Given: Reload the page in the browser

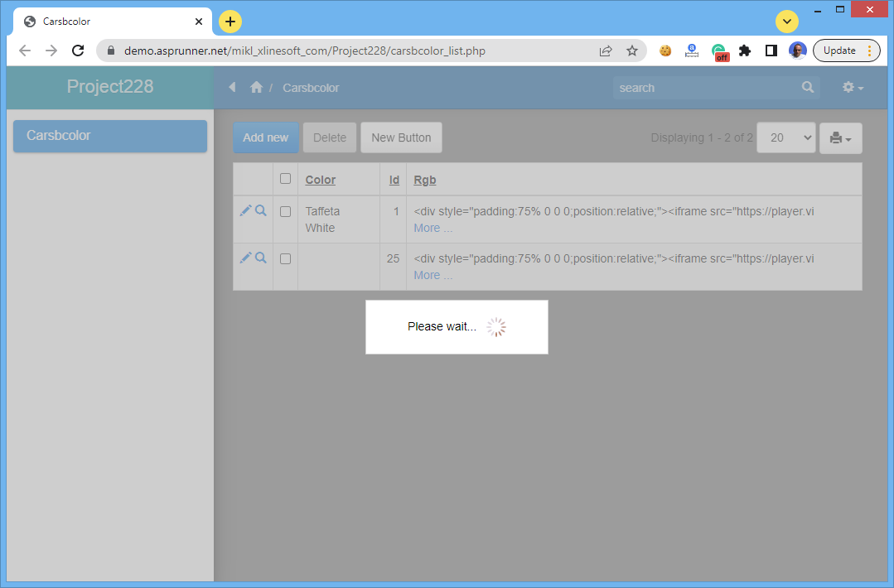Looking at the screenshot, I should point(78,51).
